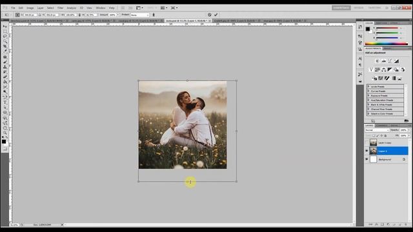
Task: Toggle Lock all for the layer
Action: [385, 135]
